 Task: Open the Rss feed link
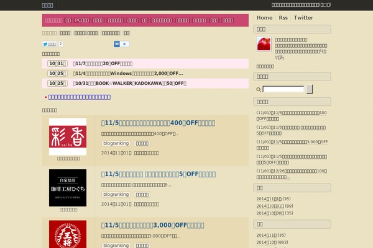(x=283, y=18)
